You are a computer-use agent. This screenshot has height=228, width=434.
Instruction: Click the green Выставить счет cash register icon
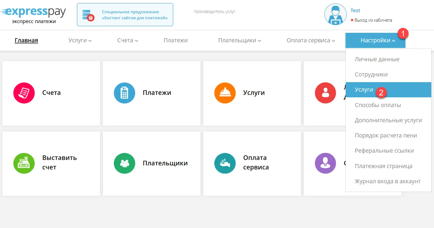tap(24, 163)
